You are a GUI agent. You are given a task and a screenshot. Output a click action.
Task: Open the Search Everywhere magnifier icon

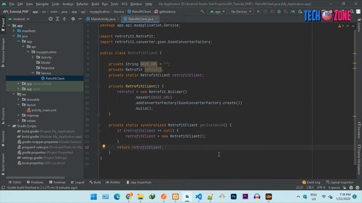[x=352, y=11]
